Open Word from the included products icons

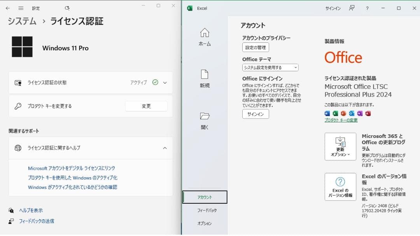[327, 113]
